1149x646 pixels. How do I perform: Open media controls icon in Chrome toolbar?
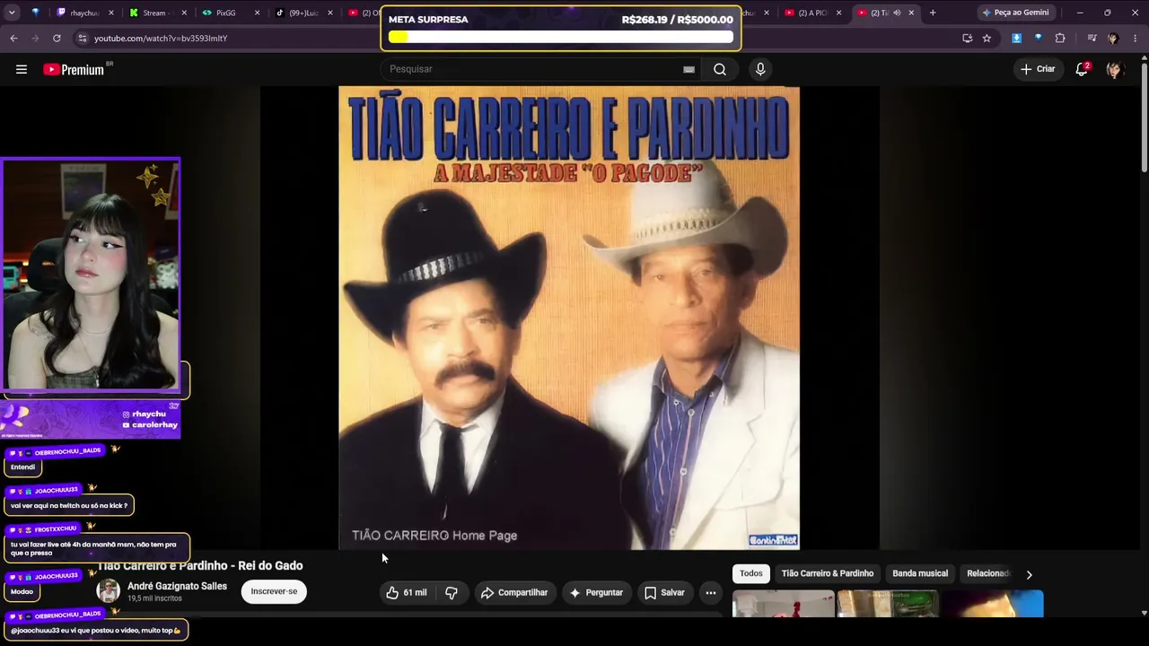click(1092, 38)
